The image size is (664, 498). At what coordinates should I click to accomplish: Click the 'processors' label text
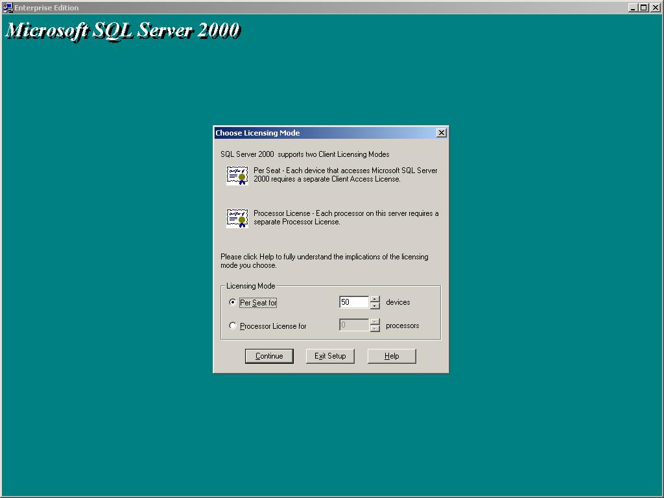click(x=402, y=326)
